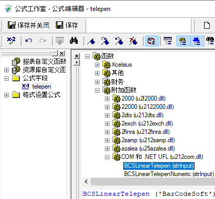This screenshot has height=199, width=215.
Task: Toggle A-Z sort order of trees
Action: coord(152,41)
